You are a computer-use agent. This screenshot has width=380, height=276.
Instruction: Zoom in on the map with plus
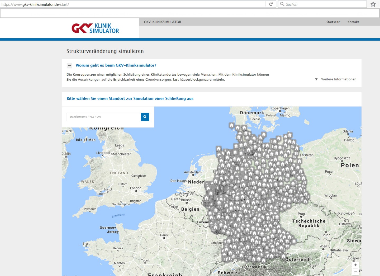(x=355, y=265)
